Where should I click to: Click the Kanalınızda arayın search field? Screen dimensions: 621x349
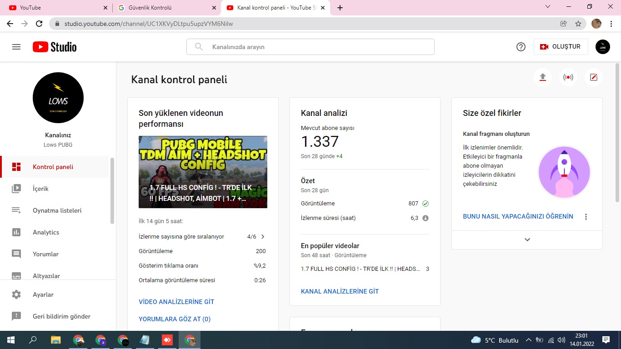click(x=310, y=47)
